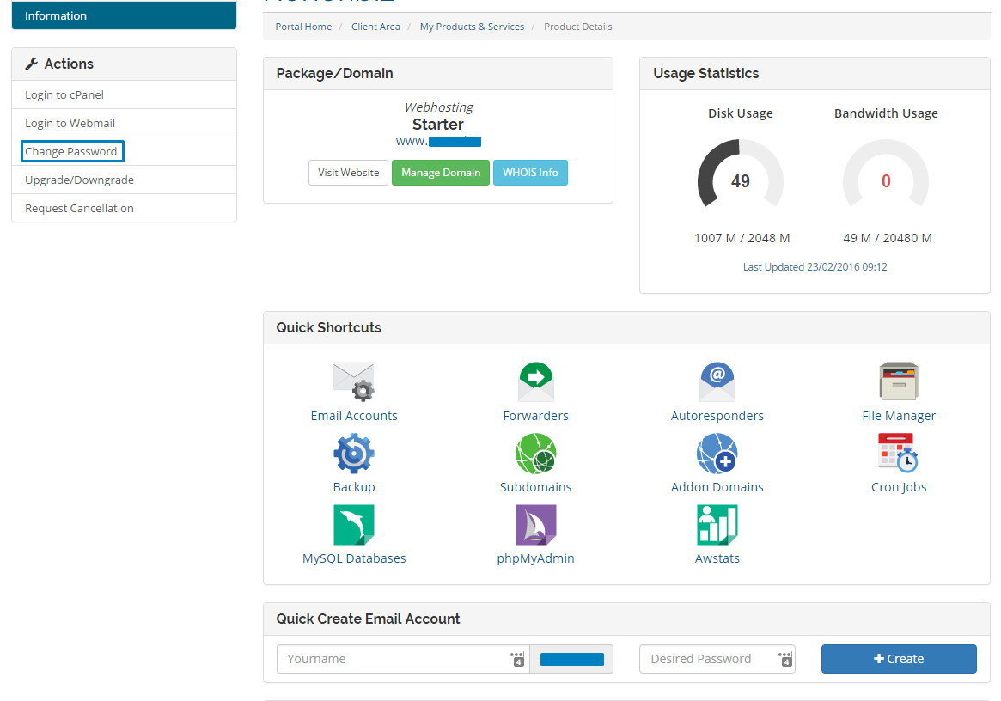Open My Products & Services breadcrumb
1001x701 pixels.
pos(472,27)
